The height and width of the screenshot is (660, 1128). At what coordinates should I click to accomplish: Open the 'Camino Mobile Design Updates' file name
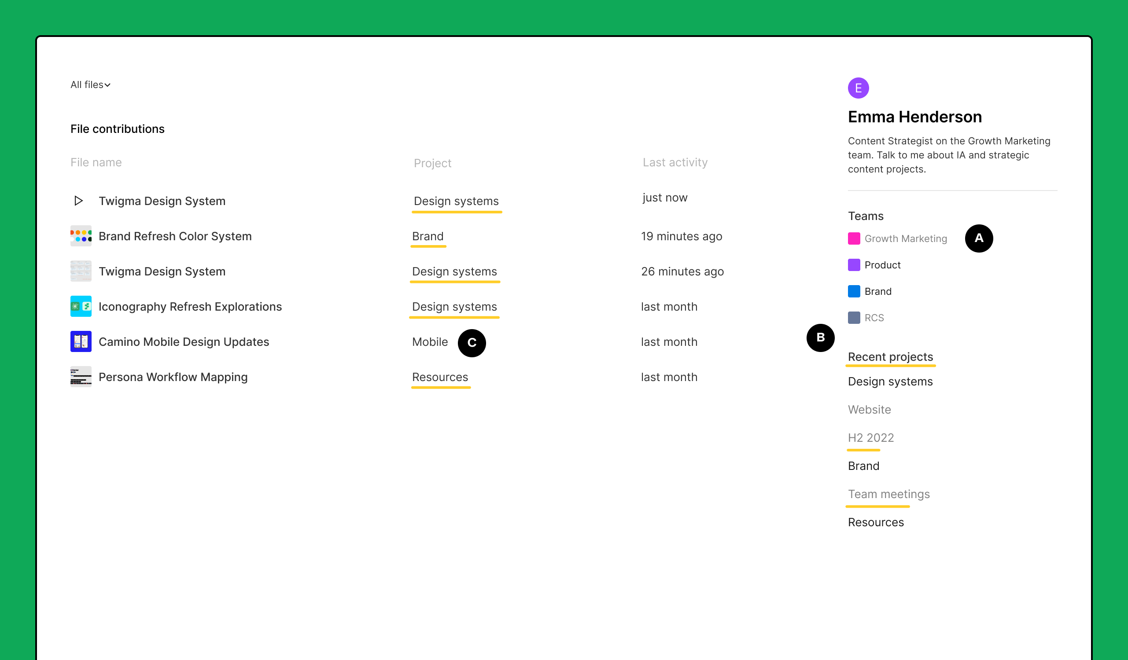tap(184, 342)
